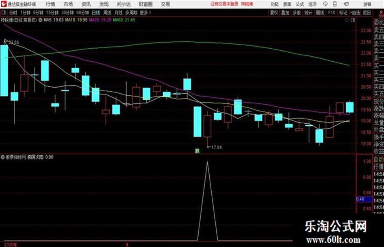The height and width of the screenshot is (247, 384).
Task: Open the 市场 menu
Action: click(x=68, y=4)
